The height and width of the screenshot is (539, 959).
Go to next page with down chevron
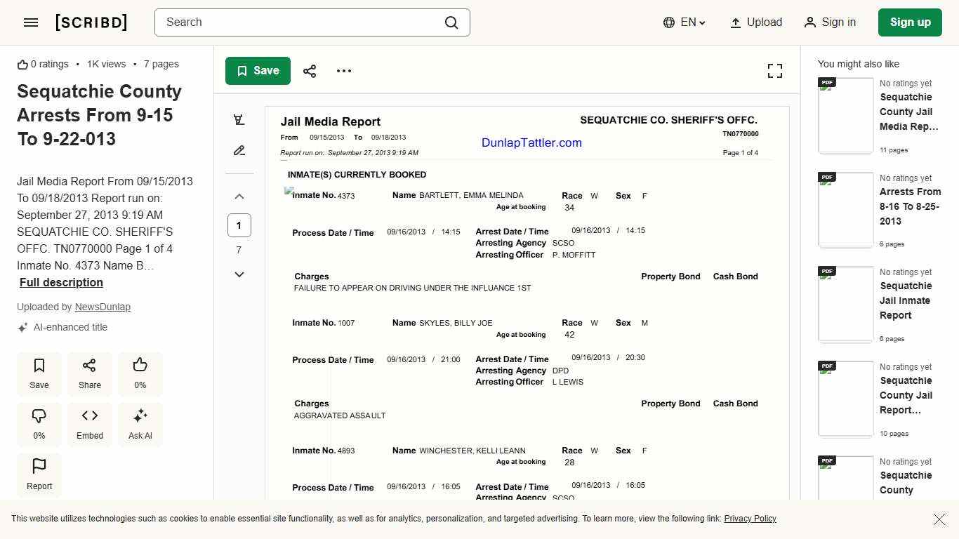tap(239, 274)
